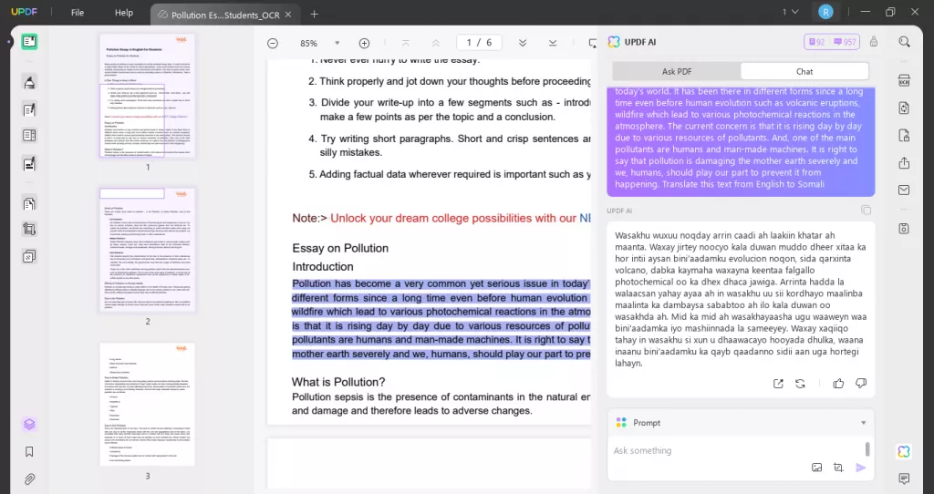Click the Essay on Pollution heading

coord(340,248)
